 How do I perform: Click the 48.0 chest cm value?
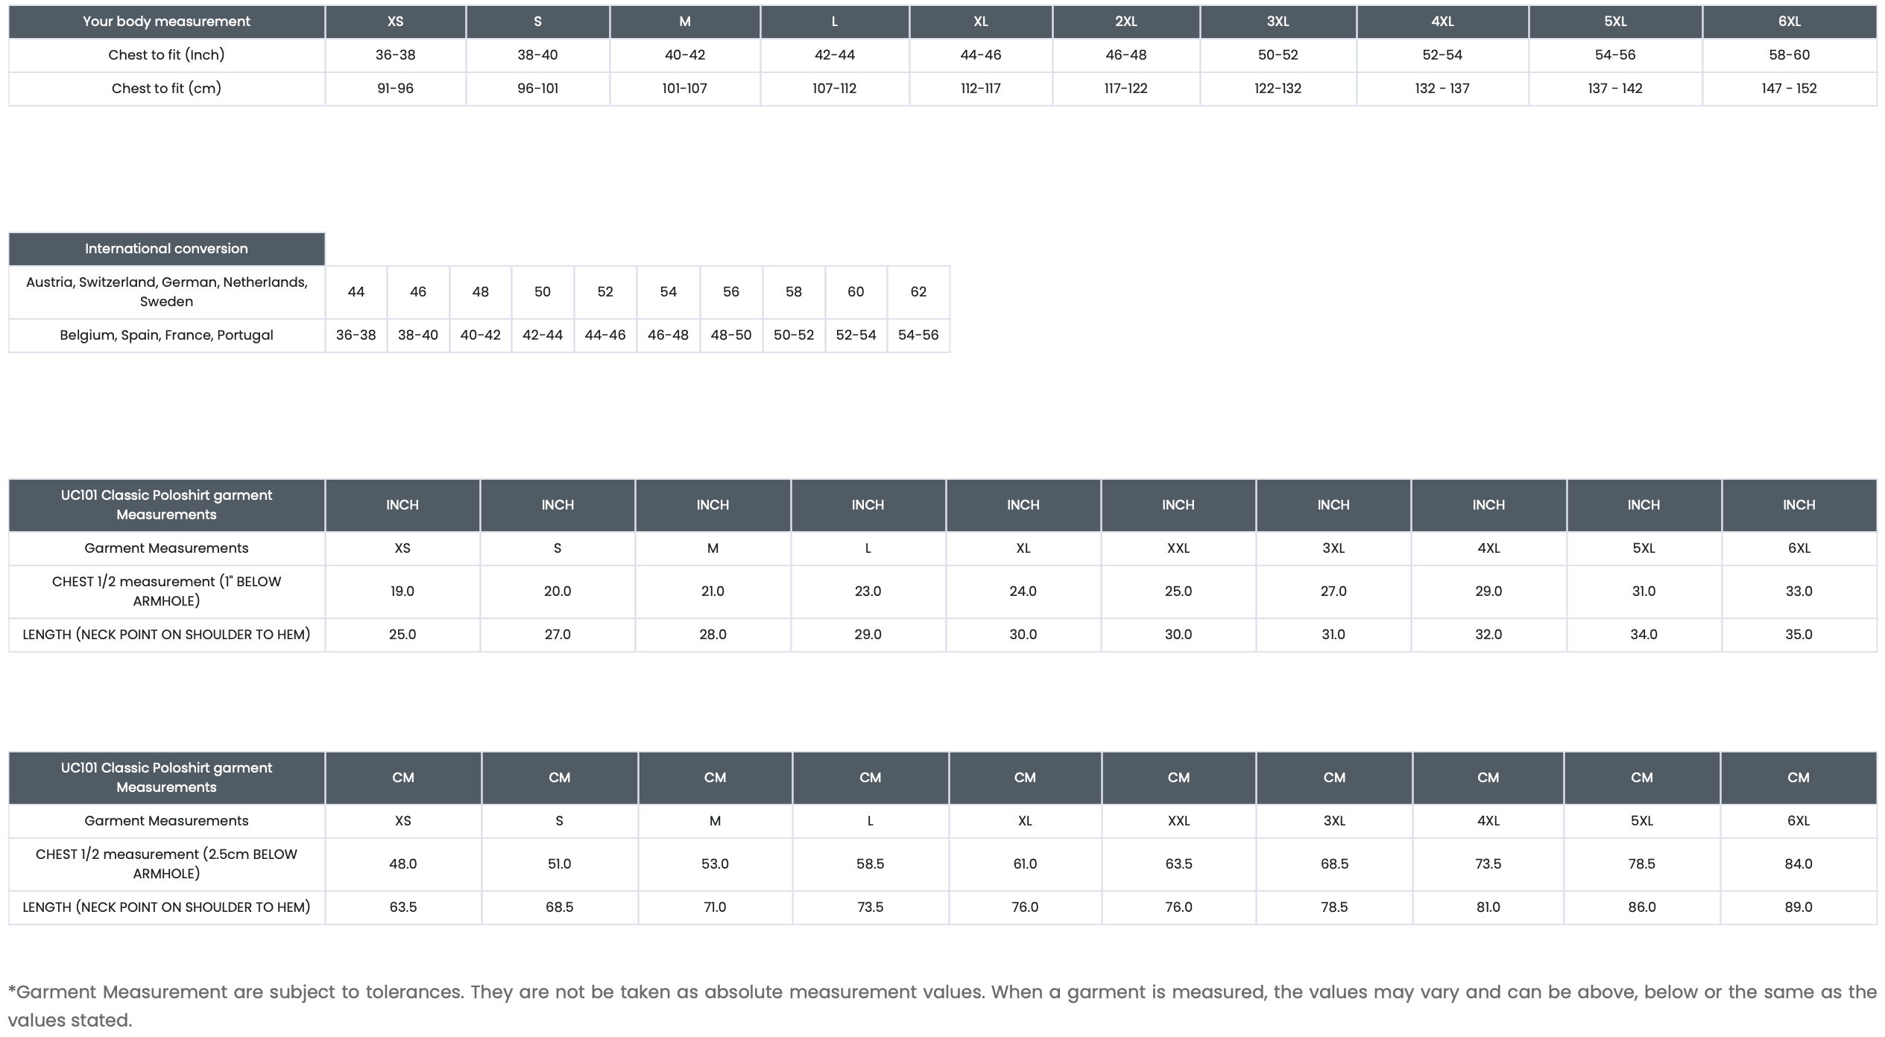(x=403, y=864)
